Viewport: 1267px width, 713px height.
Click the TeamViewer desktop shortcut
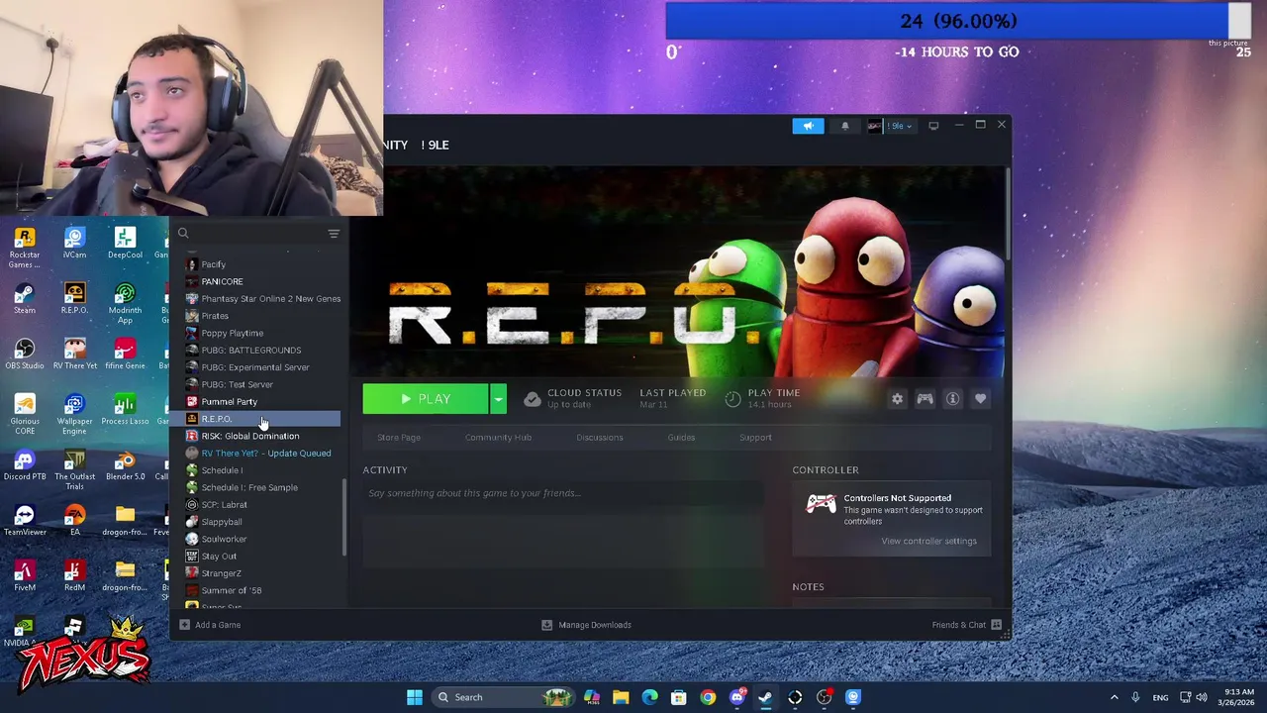point(25,520)
